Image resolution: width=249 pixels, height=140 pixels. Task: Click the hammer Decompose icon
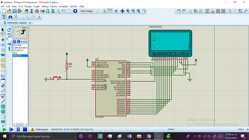pos(245,11)
